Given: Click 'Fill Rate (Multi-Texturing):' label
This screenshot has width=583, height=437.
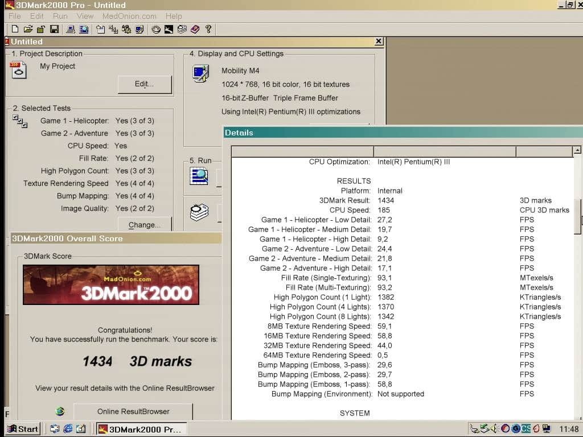Looking at the screenshot, I should (x=329, y=287).
